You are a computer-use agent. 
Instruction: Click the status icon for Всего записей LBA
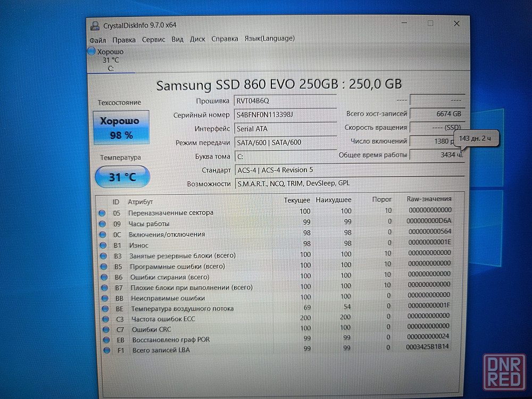[106, 350]
